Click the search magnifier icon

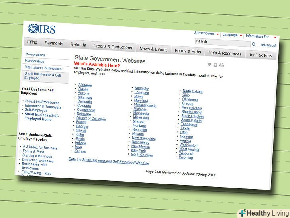[254, 44]
